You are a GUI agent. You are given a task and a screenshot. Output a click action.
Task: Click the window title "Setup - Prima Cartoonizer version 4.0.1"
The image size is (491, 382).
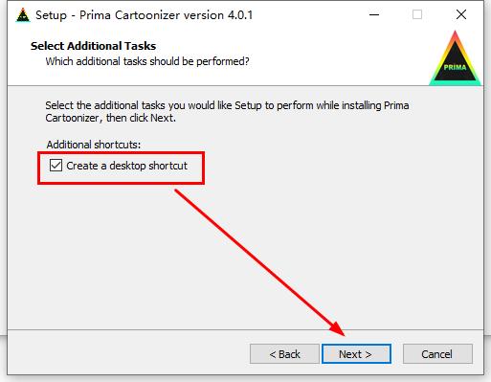(x=144, y=15)
